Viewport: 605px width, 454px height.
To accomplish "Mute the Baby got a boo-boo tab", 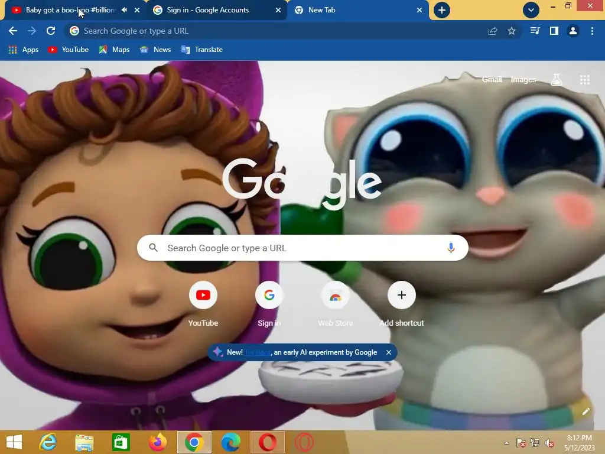I will pyautogui.click(x=124, y=10).
